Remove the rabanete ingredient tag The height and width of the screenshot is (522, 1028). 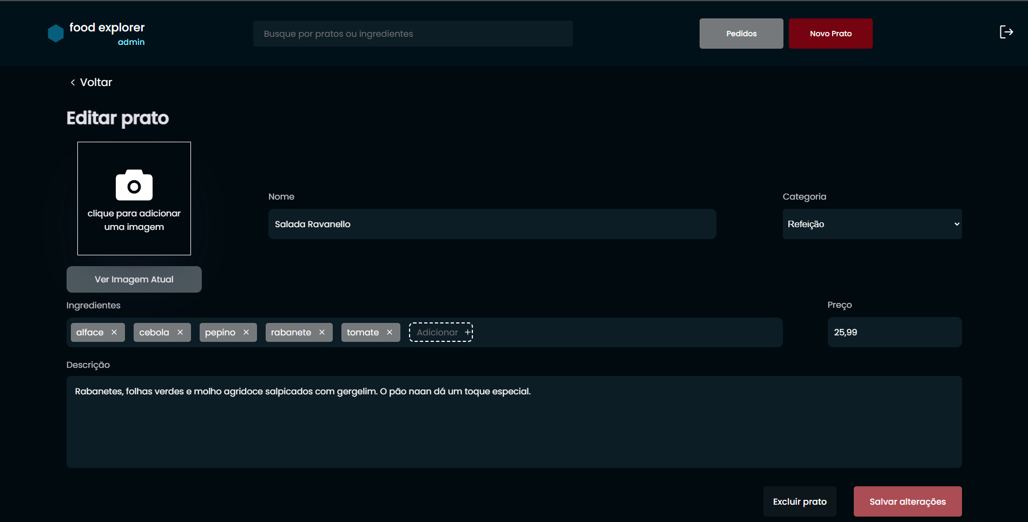pos(322,332)
